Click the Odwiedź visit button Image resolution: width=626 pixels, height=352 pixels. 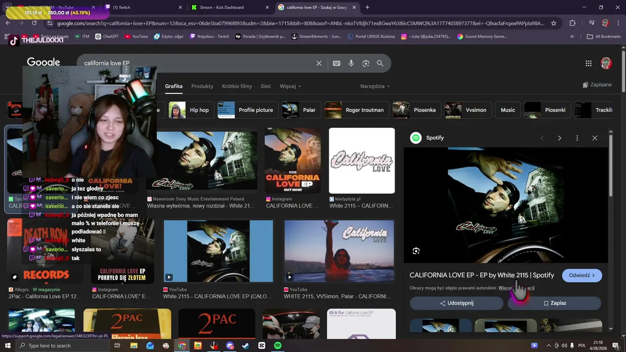click(582, 275)
